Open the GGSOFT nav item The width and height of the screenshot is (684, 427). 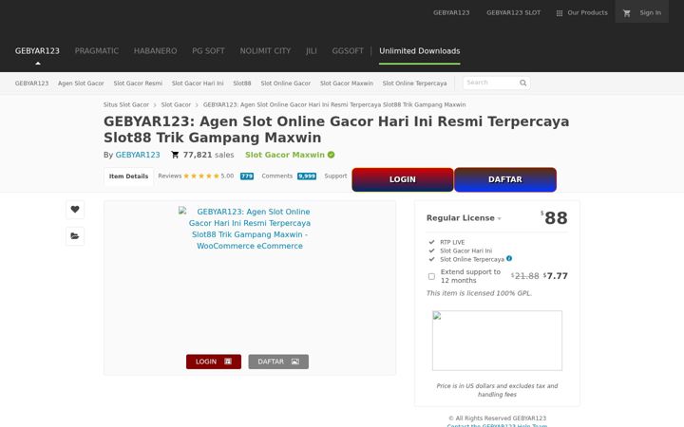point(348,51)
